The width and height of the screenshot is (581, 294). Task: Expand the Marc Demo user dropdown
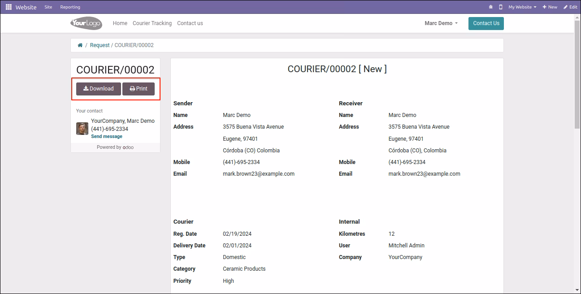pyautogui.click(x=441, y=23)
